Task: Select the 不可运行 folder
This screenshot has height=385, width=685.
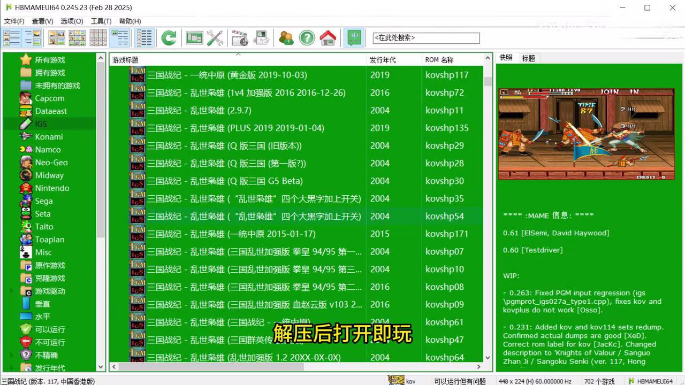Action: [x=50, y=342]
